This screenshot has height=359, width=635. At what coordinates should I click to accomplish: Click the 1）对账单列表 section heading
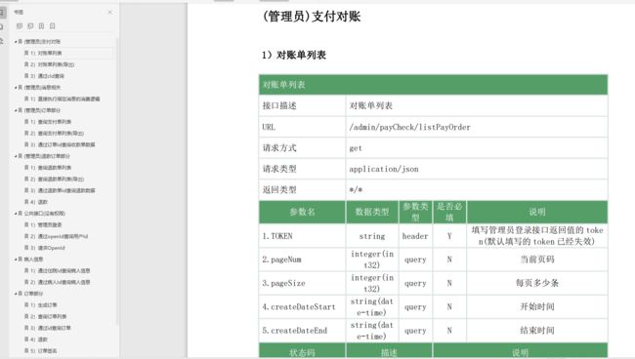(294, 56)
